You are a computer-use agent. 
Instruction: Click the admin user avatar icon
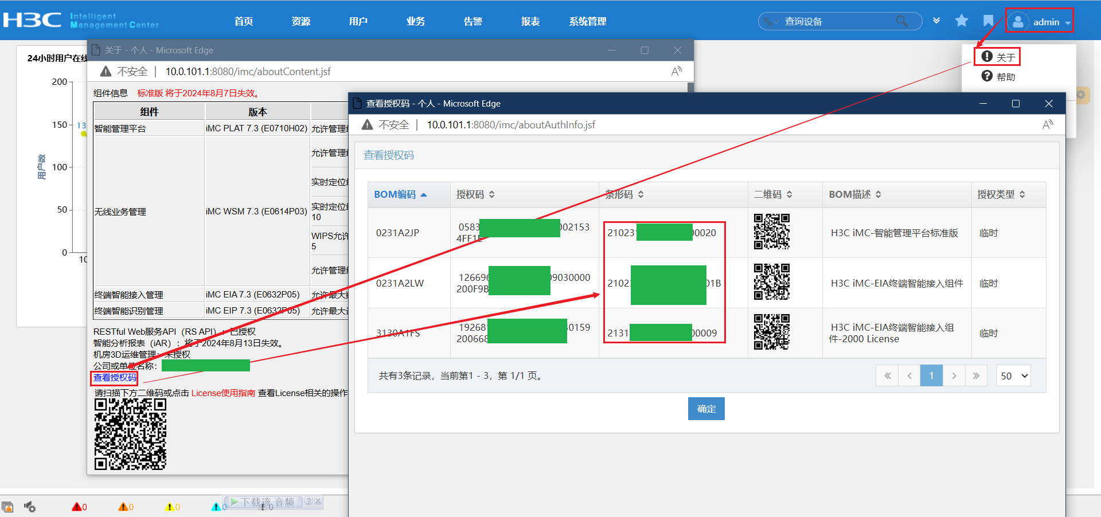pos(1018,22)
